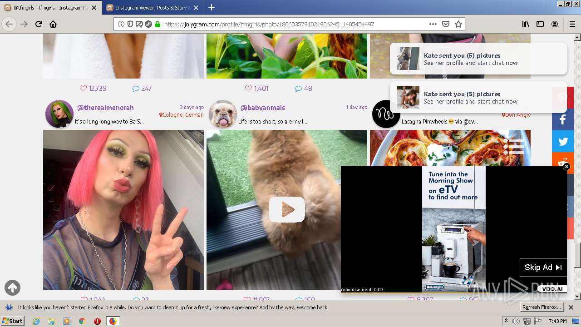
Task: Click the vertical page scrollbar thumb
Action: point(577,256)
